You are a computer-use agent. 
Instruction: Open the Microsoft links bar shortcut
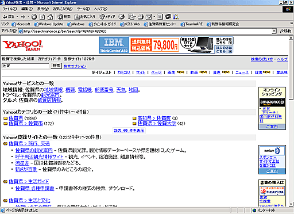coord(21,24)
